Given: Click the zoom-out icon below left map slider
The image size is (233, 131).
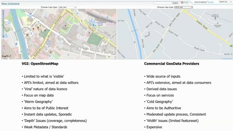Looking at the screenshot, I should 3,36.
